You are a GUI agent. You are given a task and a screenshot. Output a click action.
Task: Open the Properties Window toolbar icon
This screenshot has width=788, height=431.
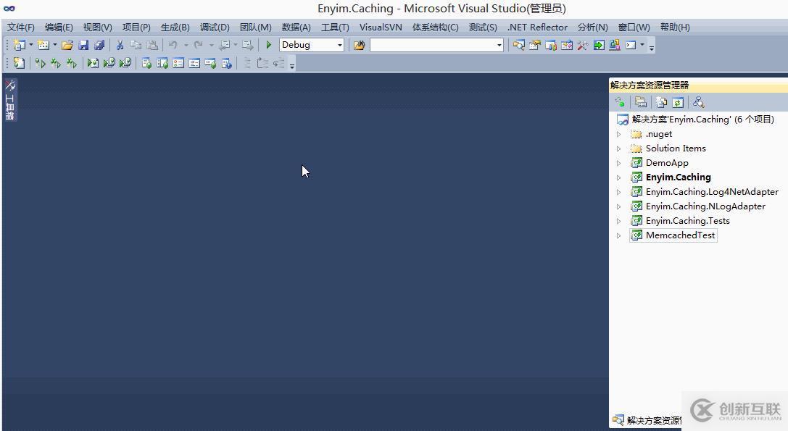535,45
